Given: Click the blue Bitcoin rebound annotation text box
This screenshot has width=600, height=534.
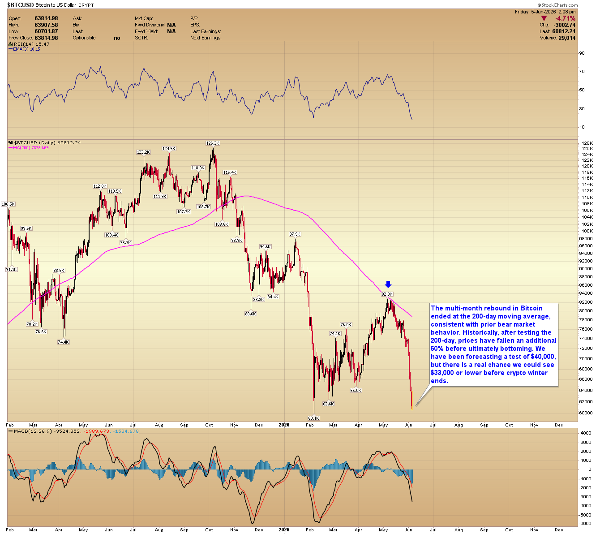Looking at the screenshot, I should tap(494, 345).
